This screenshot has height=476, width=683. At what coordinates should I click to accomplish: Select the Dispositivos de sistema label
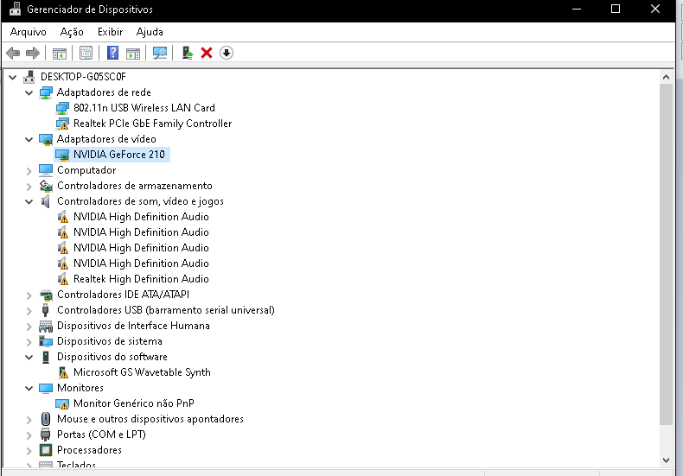pyautogui.click(x=110, y=341)
